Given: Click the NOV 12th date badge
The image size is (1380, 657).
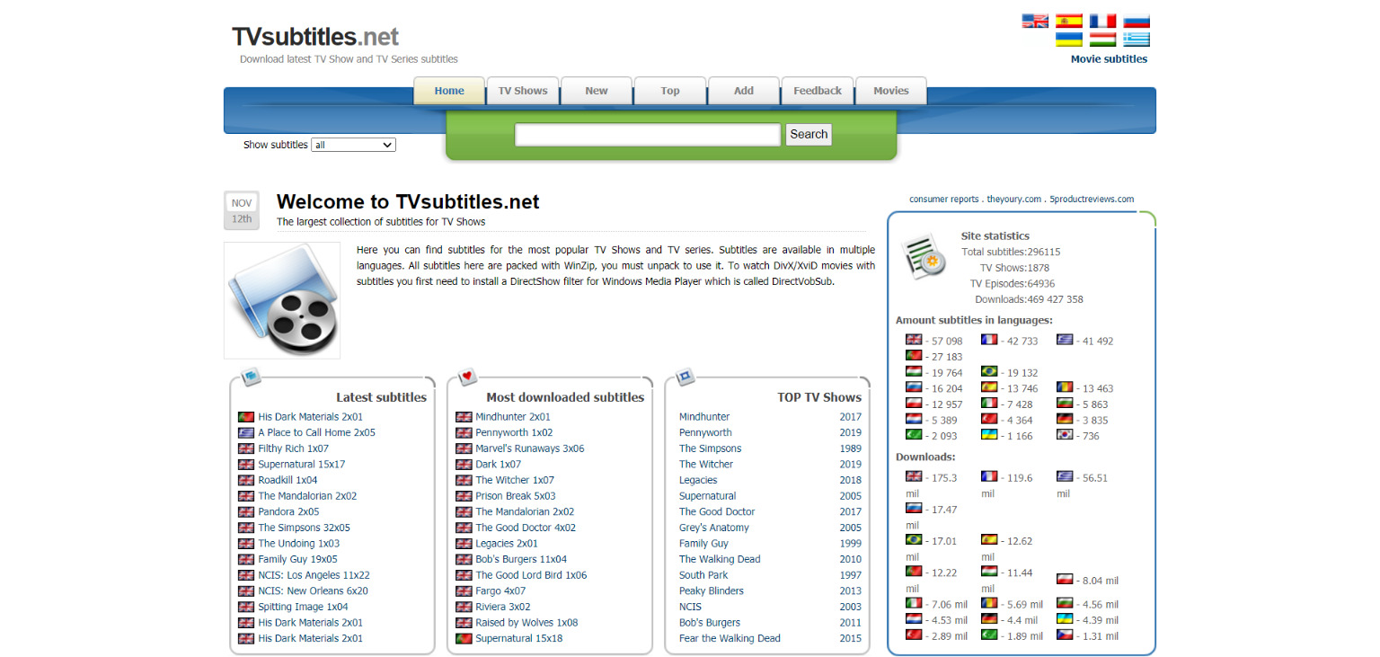Looking at the screenshot, I should (x=242, y=210).
